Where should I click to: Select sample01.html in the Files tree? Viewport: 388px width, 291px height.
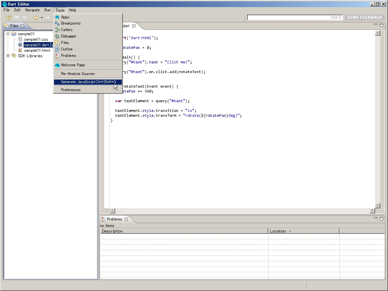37,50
